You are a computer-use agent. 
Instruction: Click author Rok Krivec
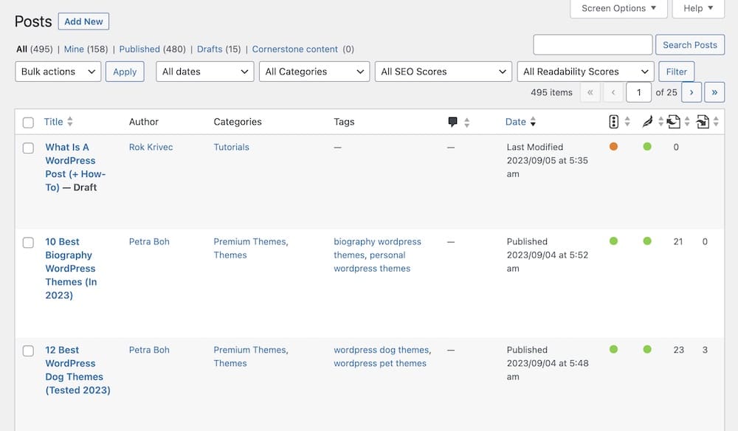click(x=151, y=147)
